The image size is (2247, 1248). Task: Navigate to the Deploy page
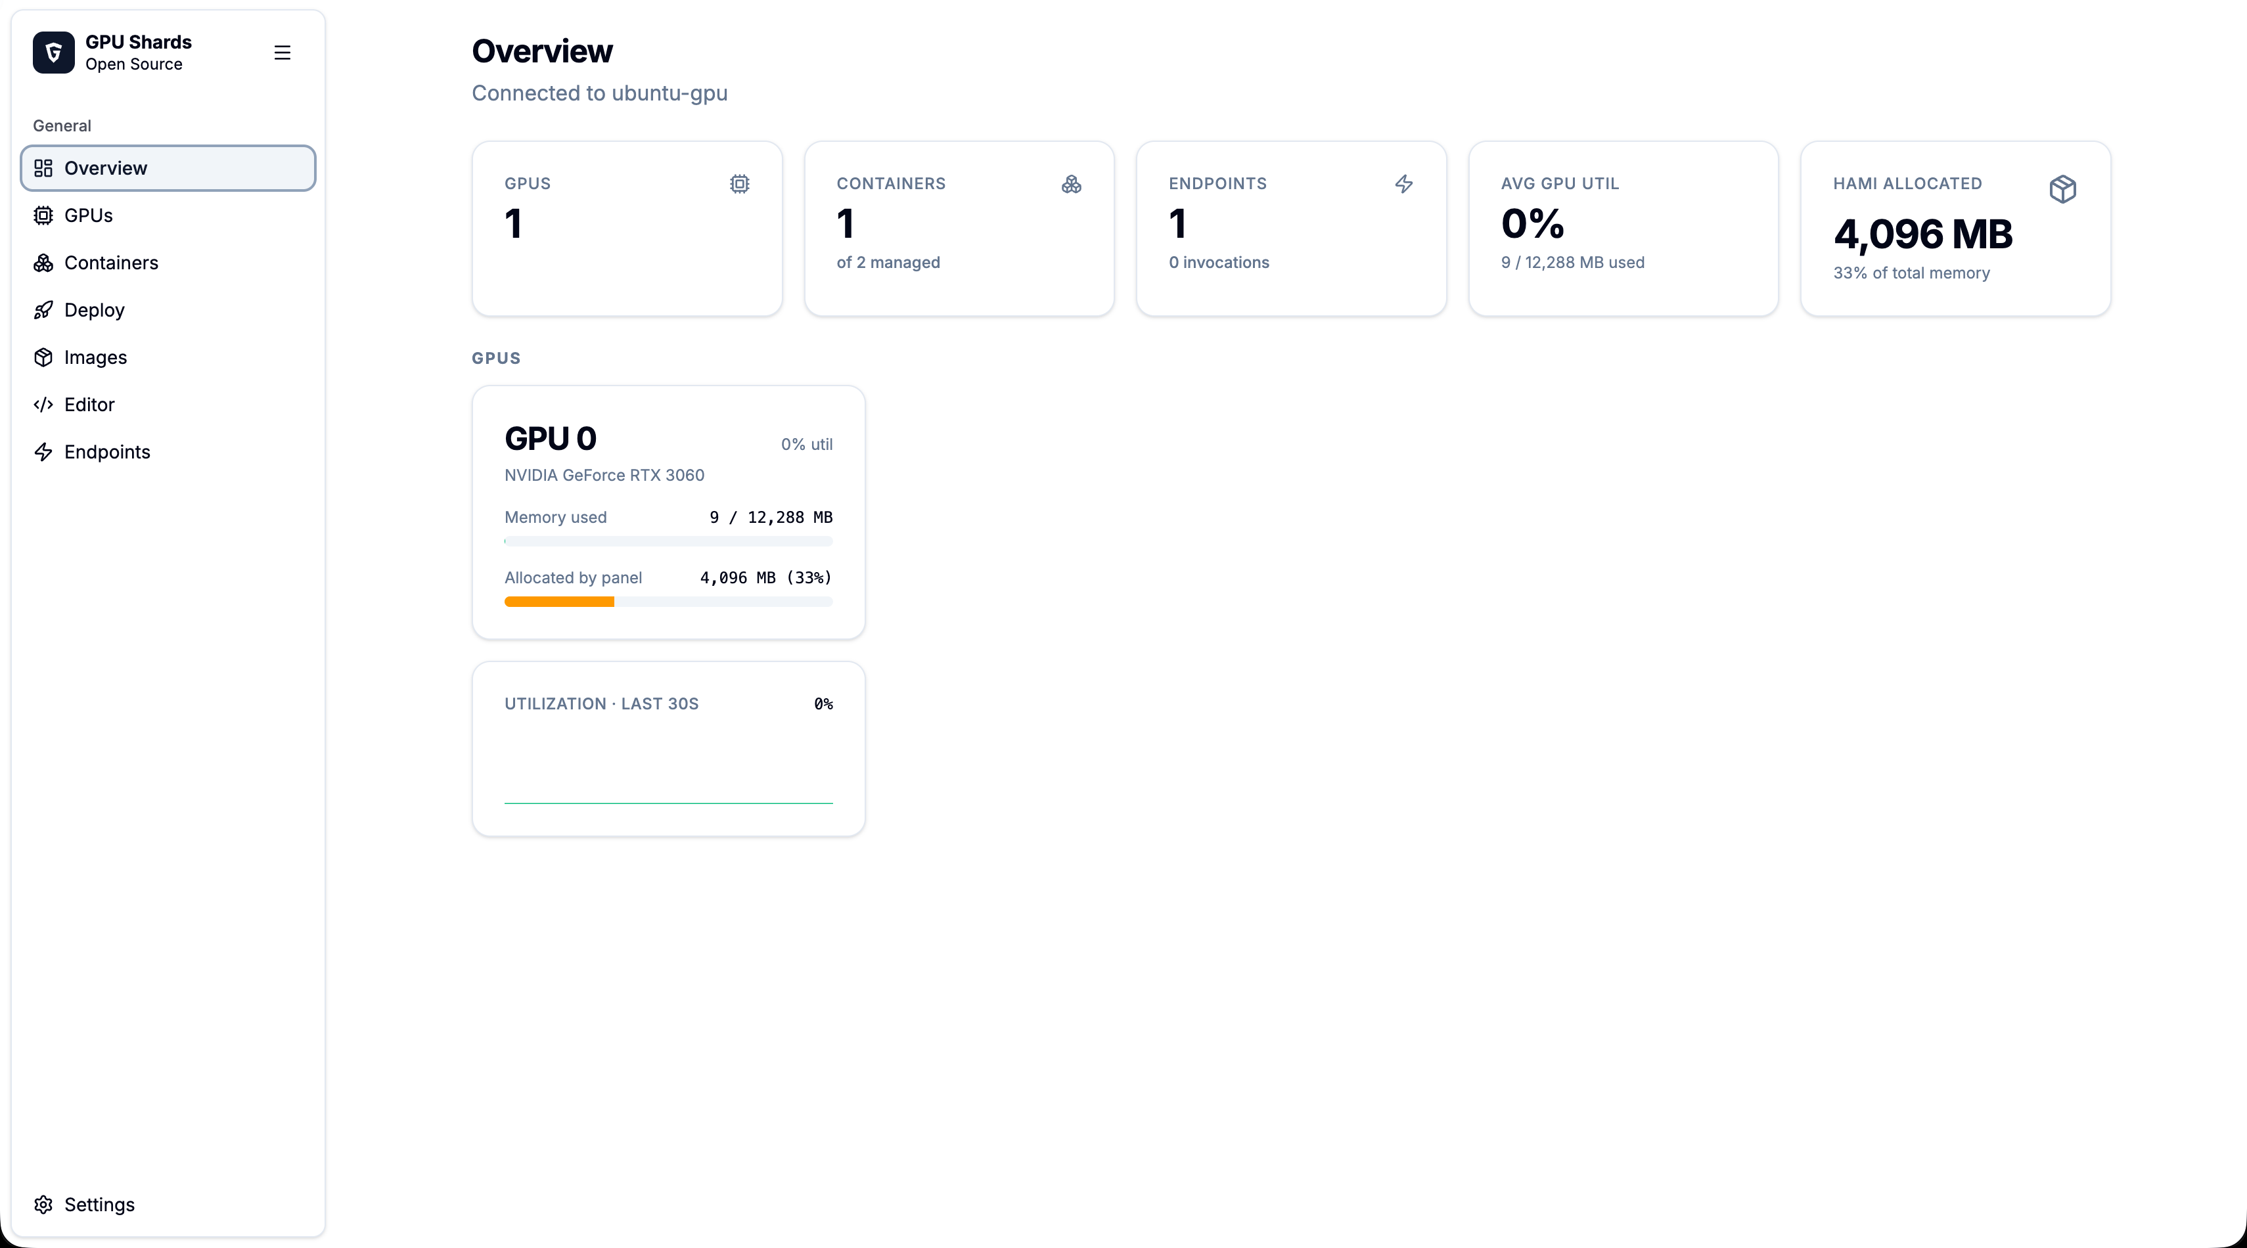click(x=168, y=309)
